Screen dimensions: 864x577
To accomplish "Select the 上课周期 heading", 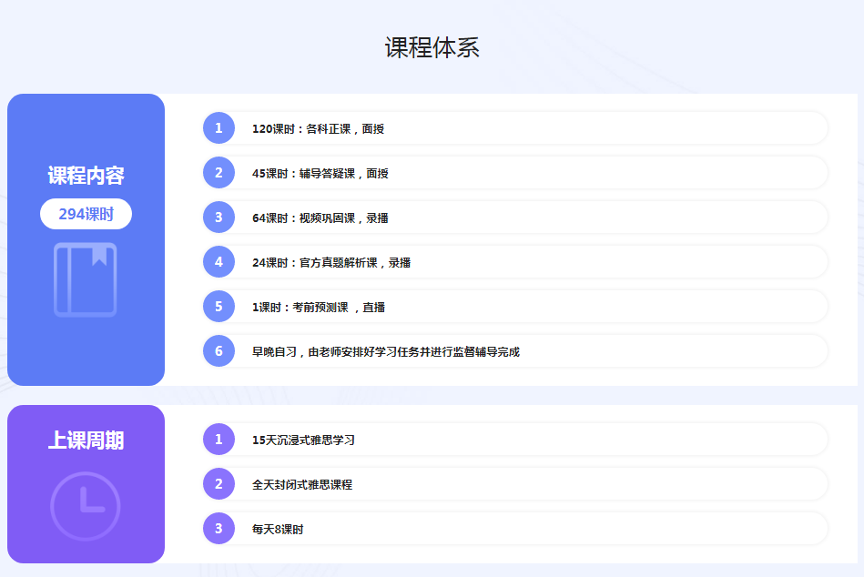I will pos(86,440).
